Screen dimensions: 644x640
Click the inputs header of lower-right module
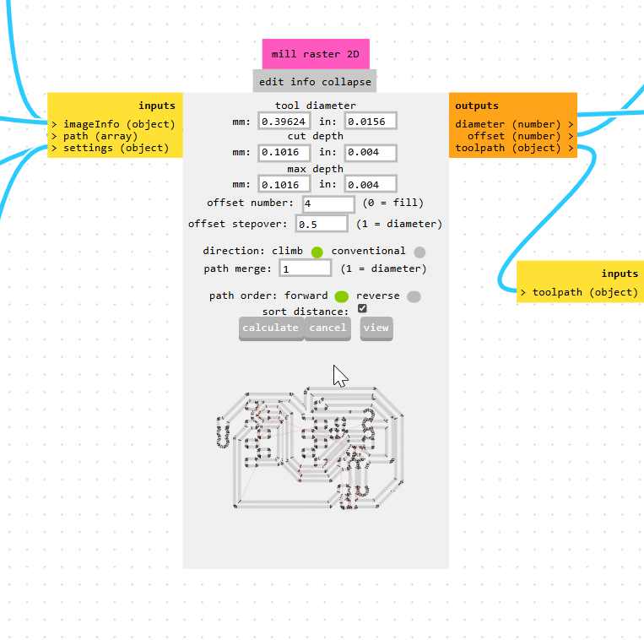[620, 274]
